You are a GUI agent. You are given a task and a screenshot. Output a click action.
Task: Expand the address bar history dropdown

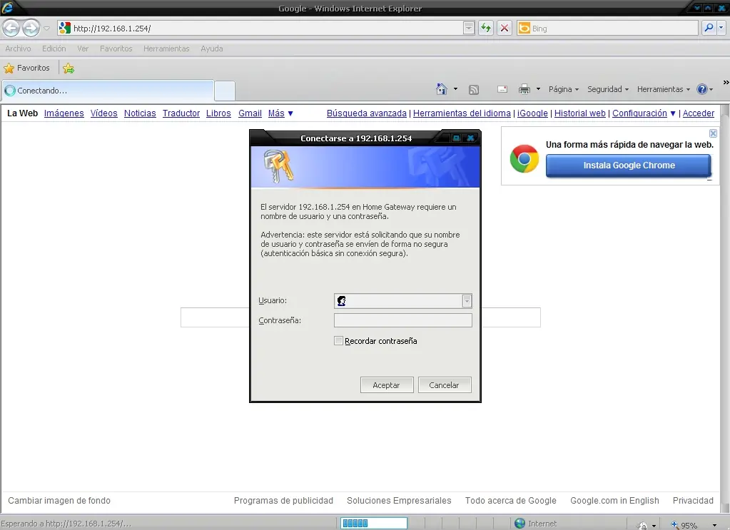point(469,28)
